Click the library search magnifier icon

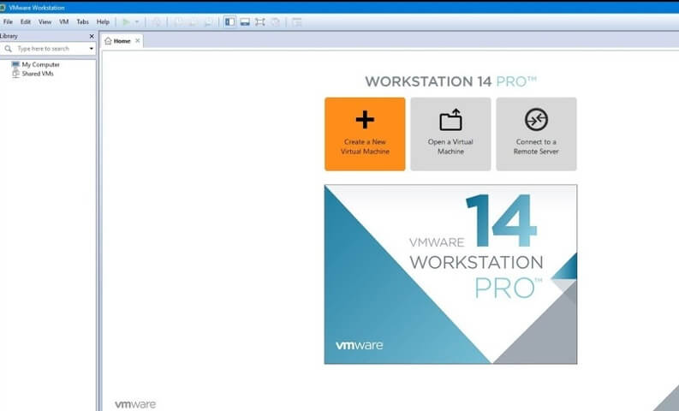8,49
